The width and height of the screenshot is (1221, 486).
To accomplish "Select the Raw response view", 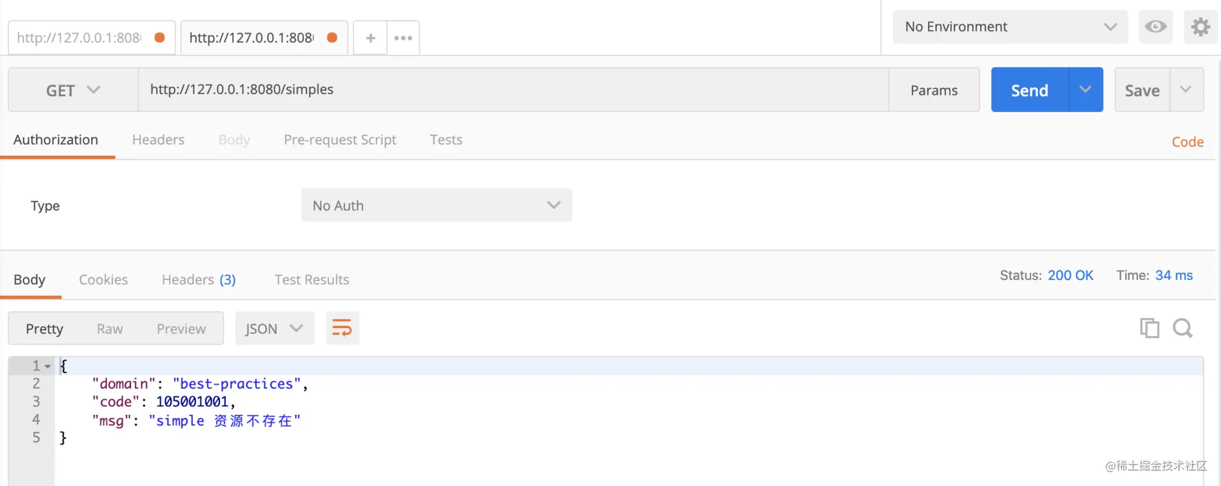I will (x=110, y=329).
